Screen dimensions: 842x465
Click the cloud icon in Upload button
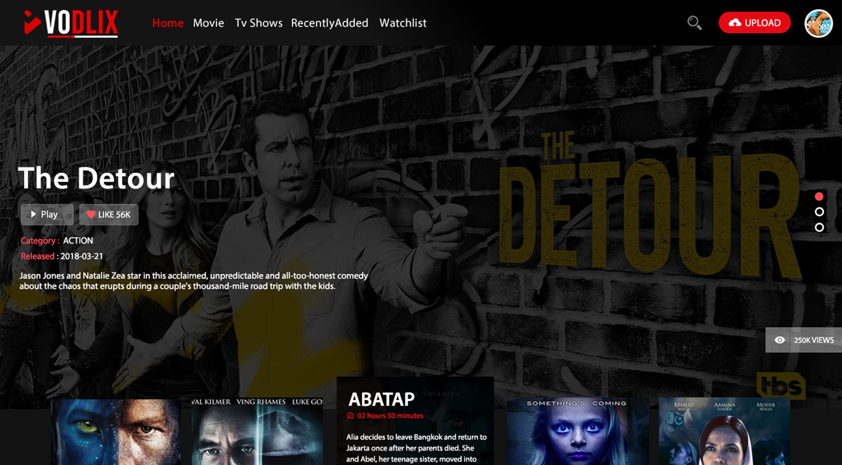click(735, 22)
